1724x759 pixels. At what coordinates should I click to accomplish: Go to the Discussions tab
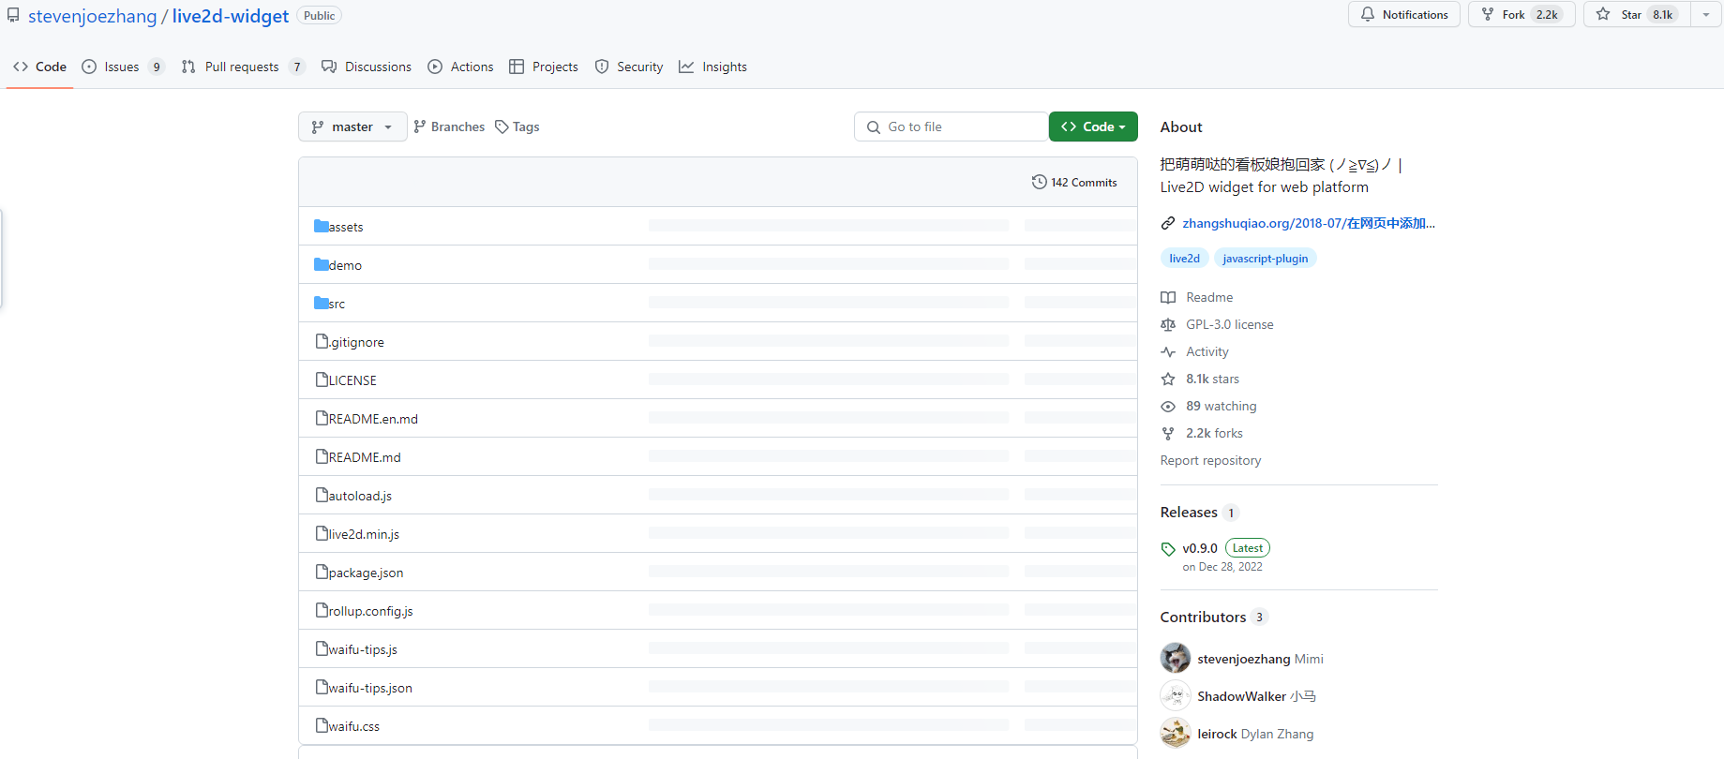point(367,67)
